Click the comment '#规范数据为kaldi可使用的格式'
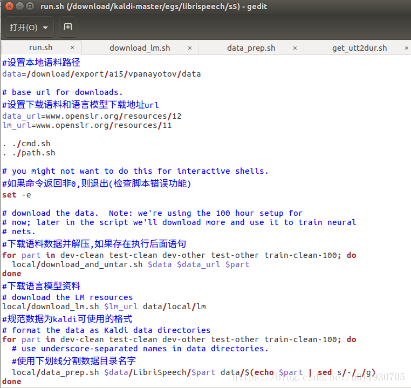 [x=67, y=319]
